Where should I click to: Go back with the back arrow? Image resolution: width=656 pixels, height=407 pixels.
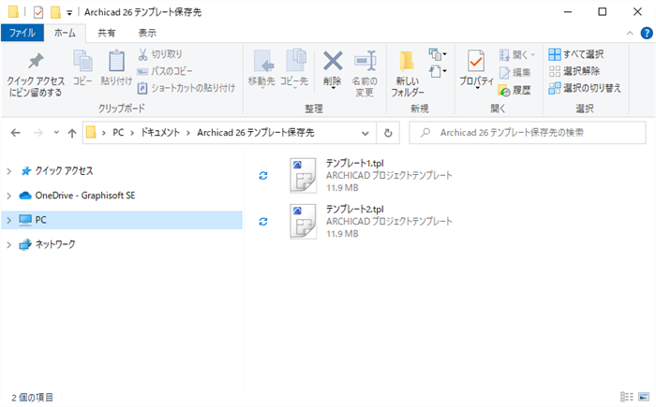[x=16, y=133]
